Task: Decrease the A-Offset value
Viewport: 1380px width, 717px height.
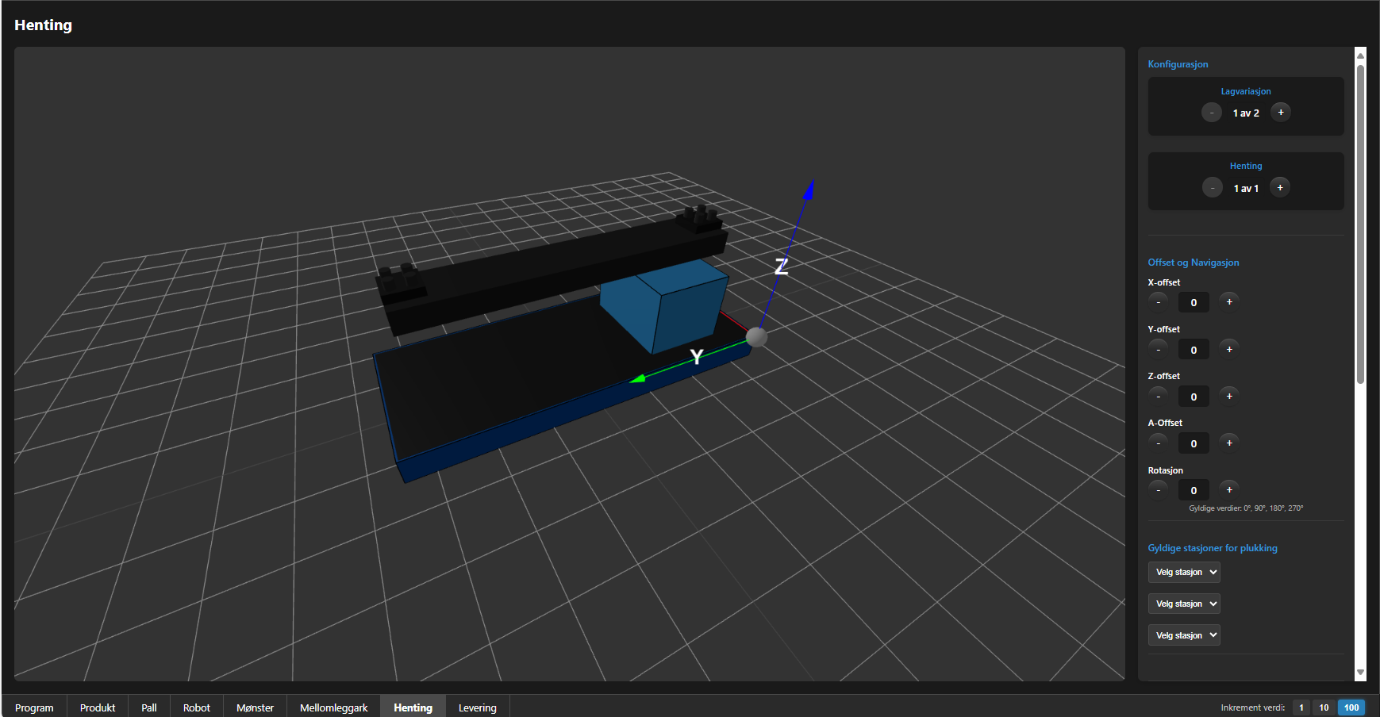Action: [x=1158, y=443]
